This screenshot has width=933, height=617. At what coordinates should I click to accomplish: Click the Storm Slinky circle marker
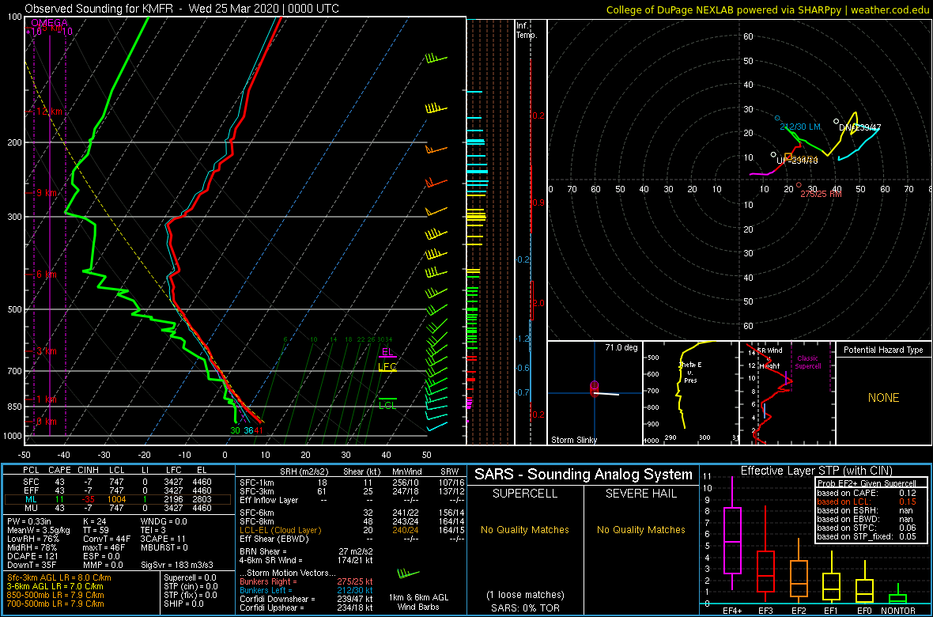pyautogui.click(x=594, y=389)
